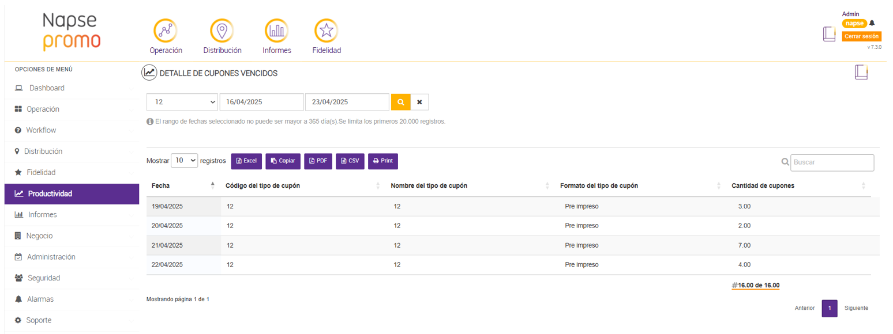This screenshot has width=893, height=334.
Task: Open the Distribución map pin icon
Action: click(x=222, y=31)
